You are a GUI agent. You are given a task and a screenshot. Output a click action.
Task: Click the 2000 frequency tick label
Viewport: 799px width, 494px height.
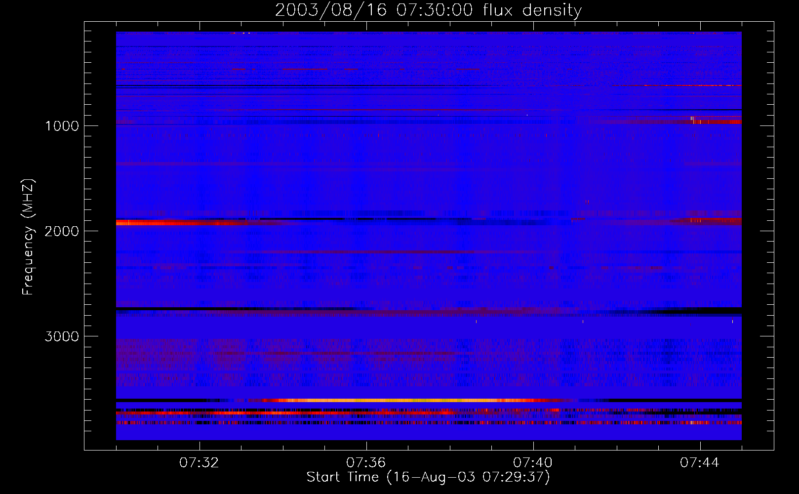click(62, 231)
